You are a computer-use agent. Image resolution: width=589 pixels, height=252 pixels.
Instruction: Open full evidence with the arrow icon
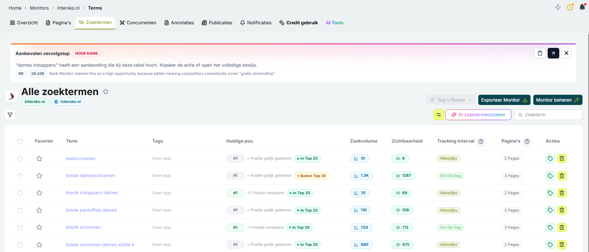(x=553, y=53)
